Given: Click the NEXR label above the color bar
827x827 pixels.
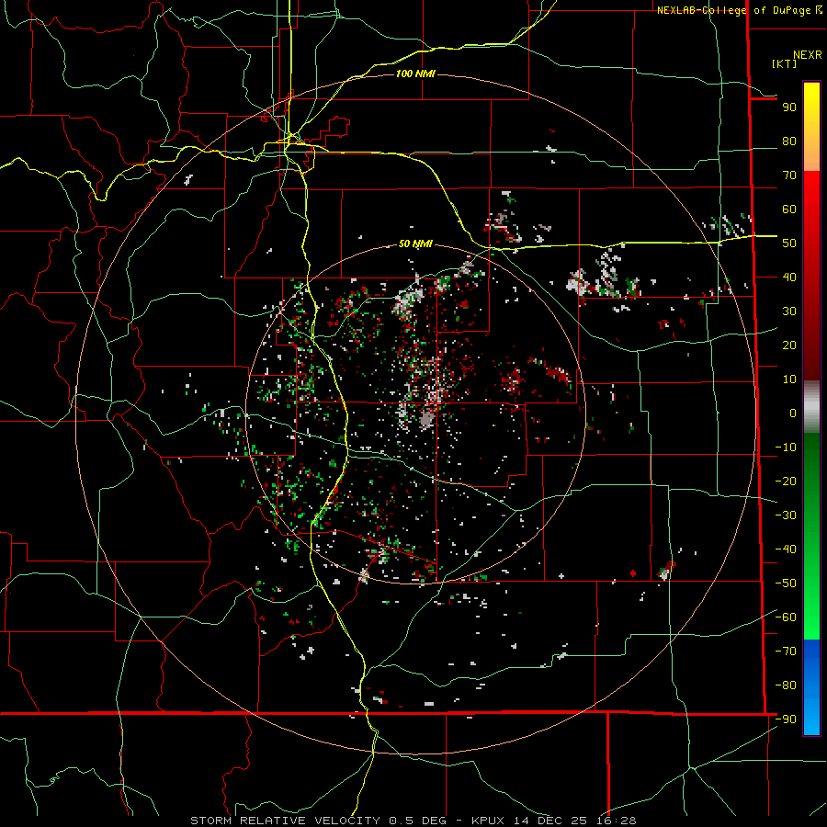Looking at the screenshot, I should point(808,55).
